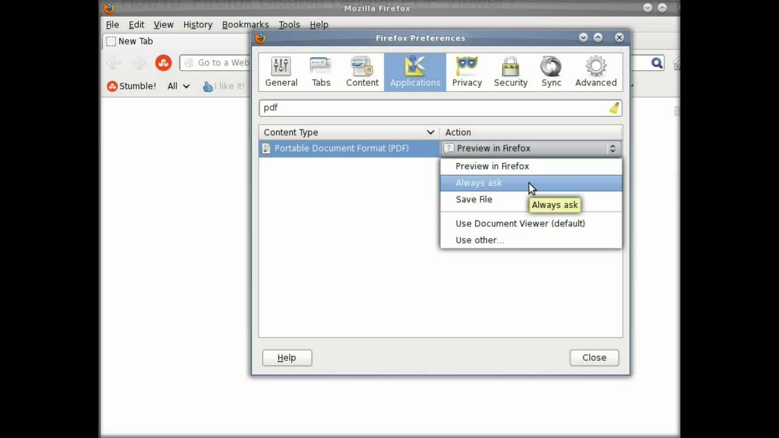Viewport: 779px width, 438px height.
Task: Open the Sync preferences pane
Action: coord(551,72)
